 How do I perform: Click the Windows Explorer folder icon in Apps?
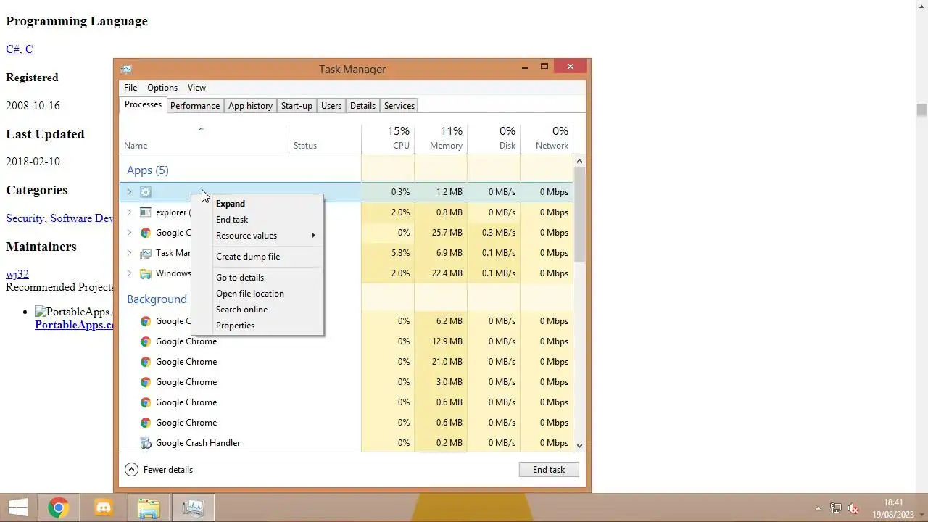pyautogui.click(x=146, y=273)
